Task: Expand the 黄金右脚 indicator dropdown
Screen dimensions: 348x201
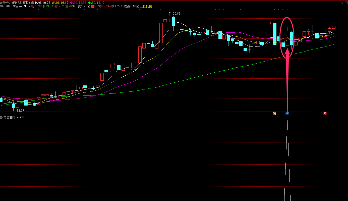Action: 2,117
